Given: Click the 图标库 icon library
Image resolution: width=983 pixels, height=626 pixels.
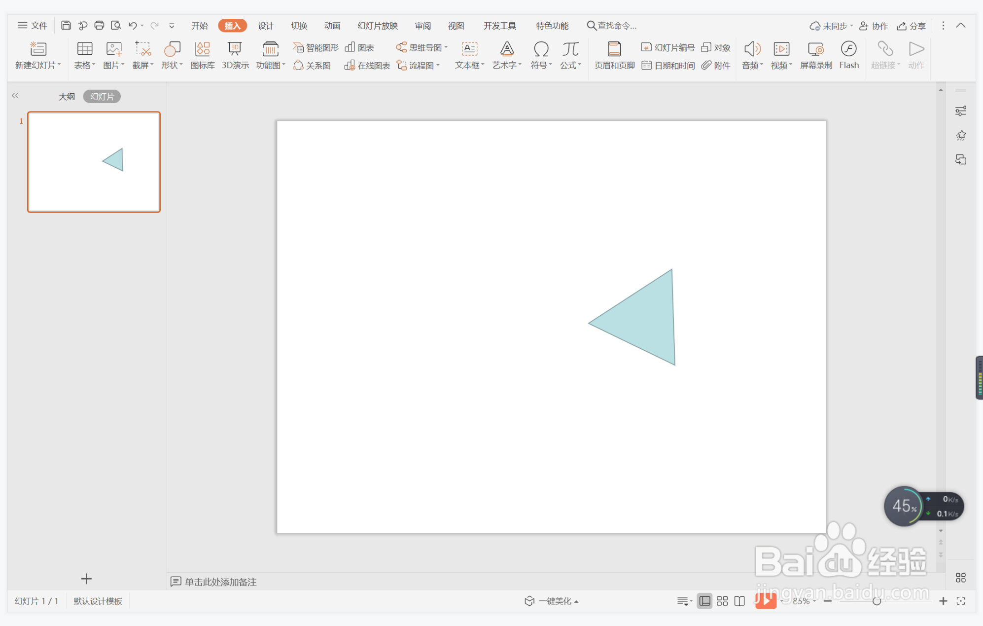Looking at the screenshot, I should coord(202,55).
